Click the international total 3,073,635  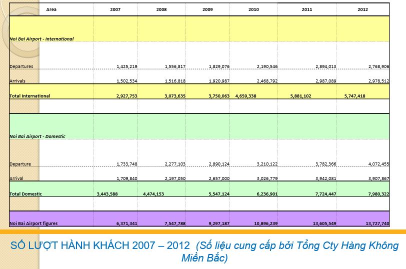pyautogui.click(x=175, y=96)
